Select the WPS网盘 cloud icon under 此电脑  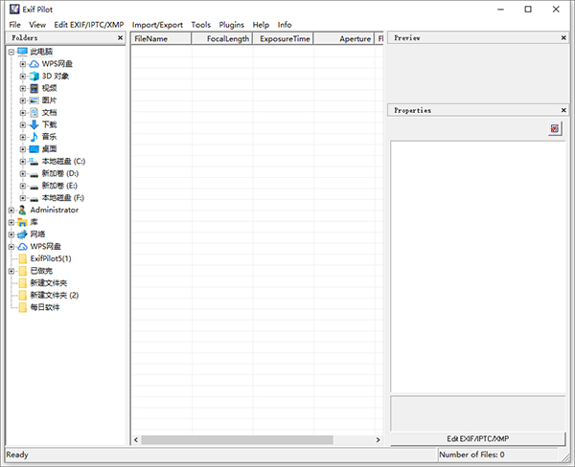point(34,63)
